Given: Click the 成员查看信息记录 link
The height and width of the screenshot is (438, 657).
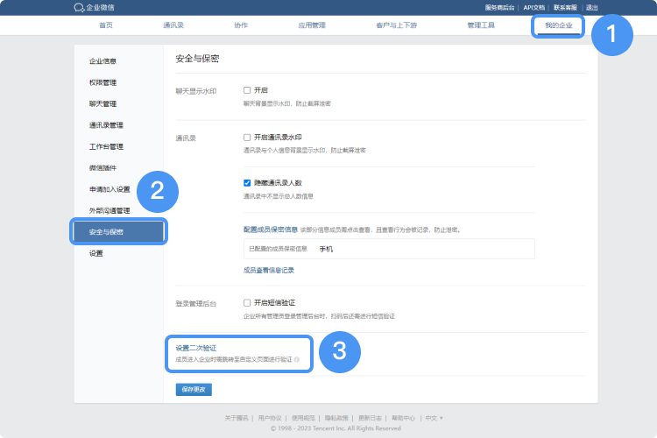Looking at the screenshot, I should pos(268,270).
